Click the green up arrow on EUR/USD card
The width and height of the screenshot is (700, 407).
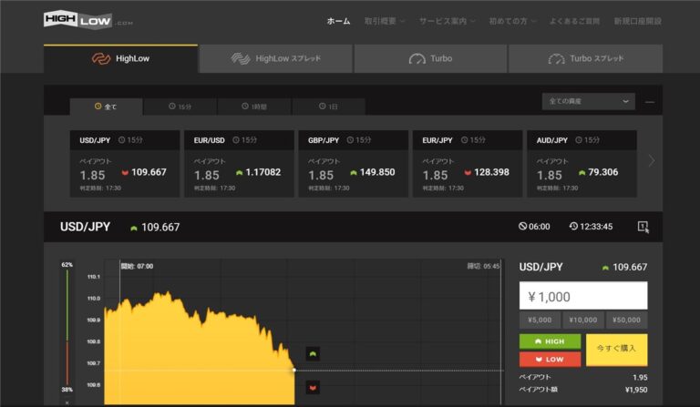coord(240,172)
